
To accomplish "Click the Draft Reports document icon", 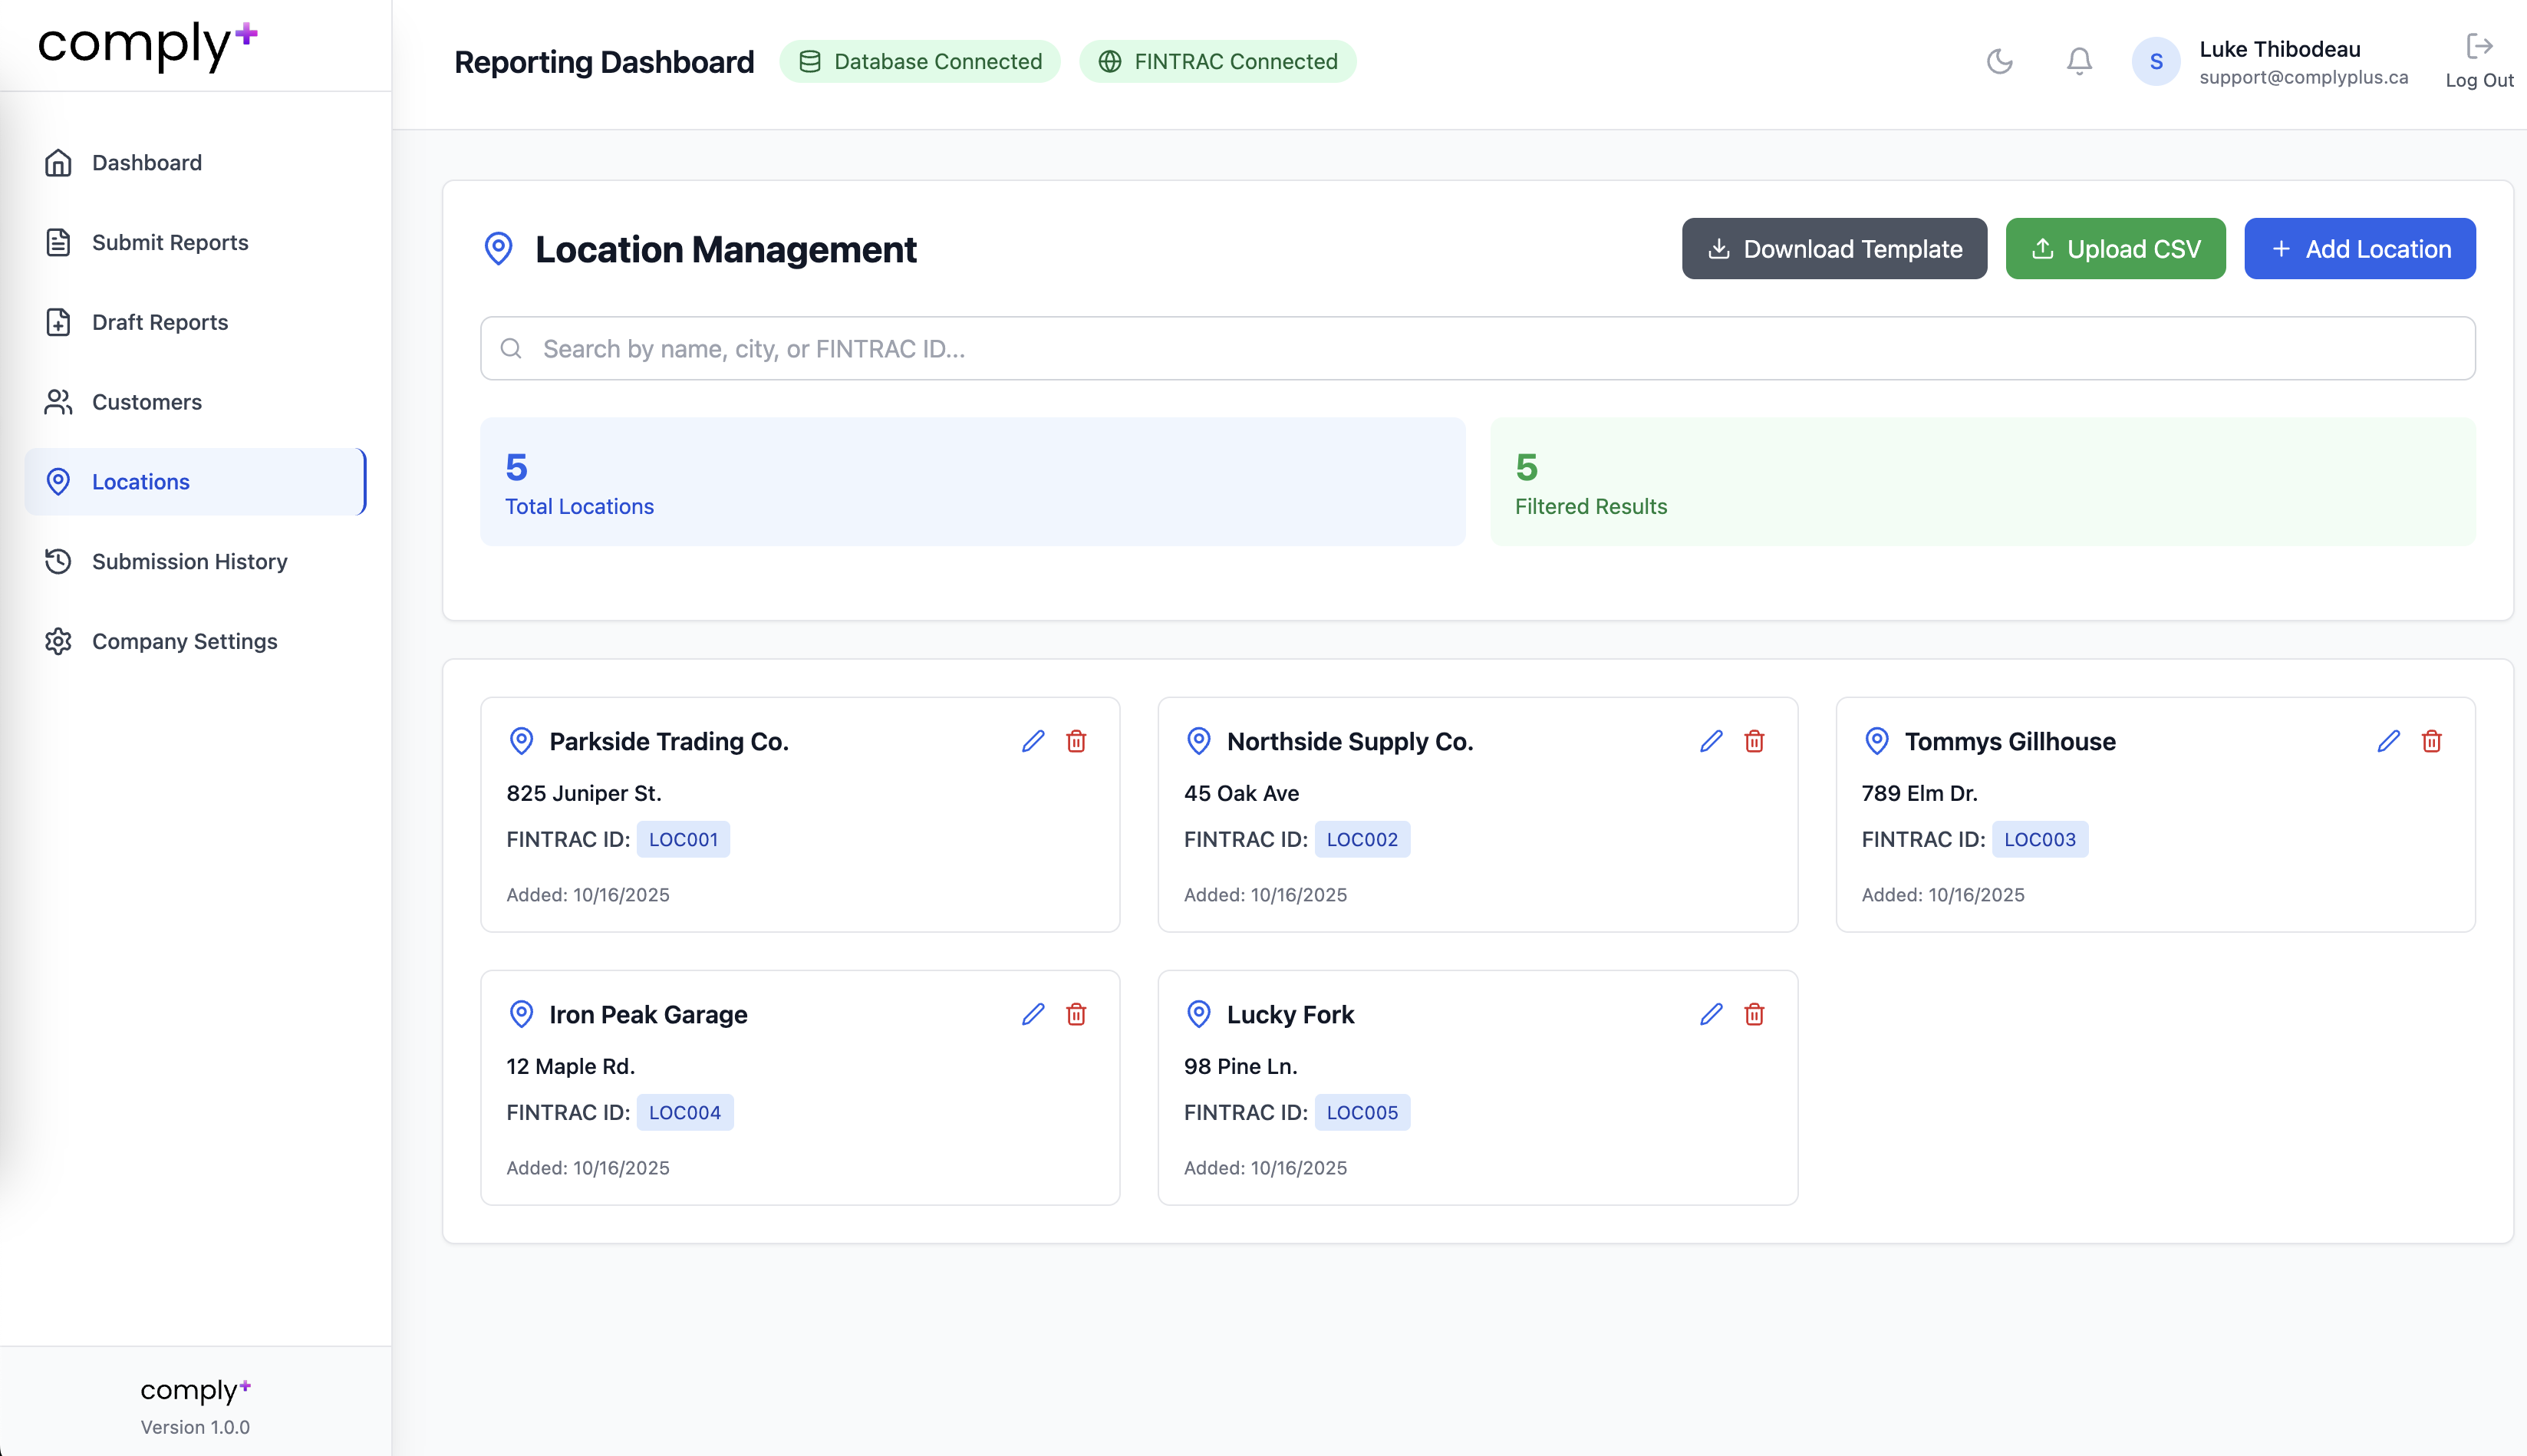I will point(57,322).
